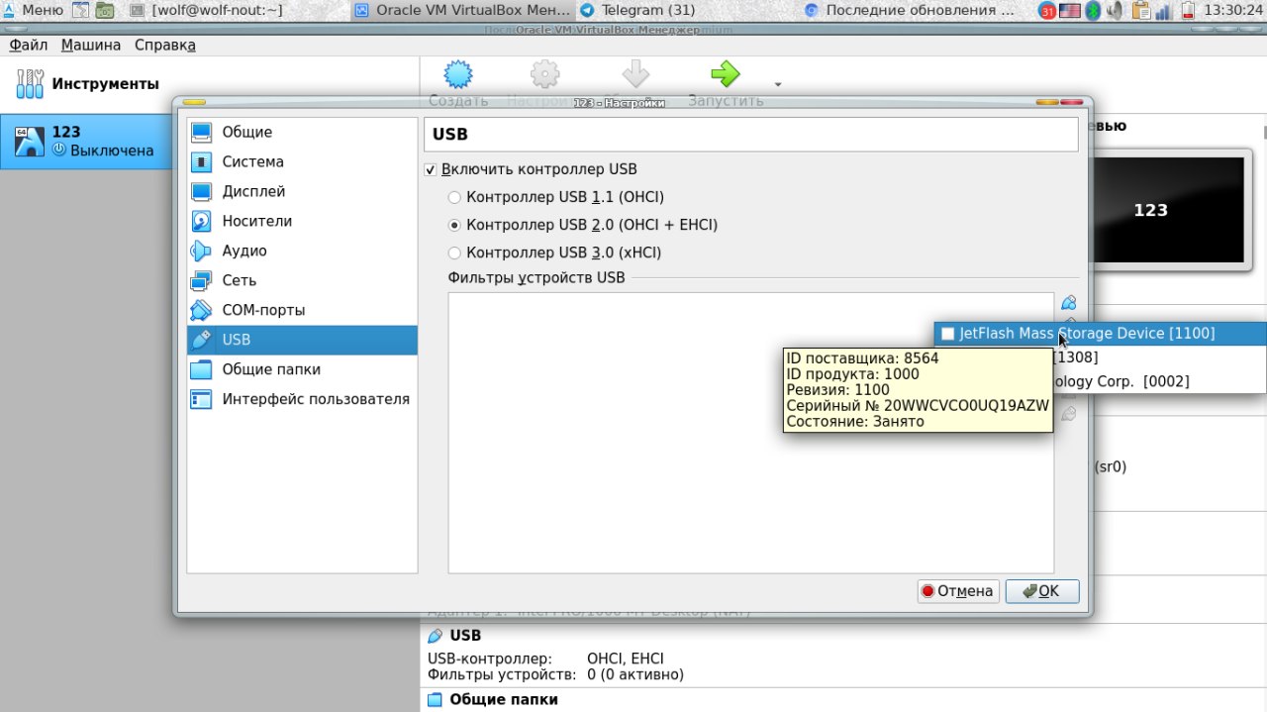
Task: Click the US flag keyboard layout indicator
Action: [1070, 11]
